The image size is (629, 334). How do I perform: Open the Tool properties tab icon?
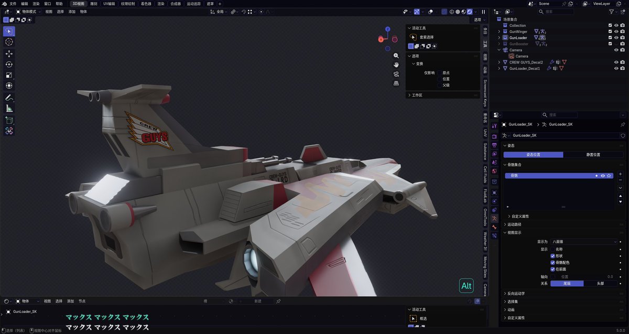point(494,126)
